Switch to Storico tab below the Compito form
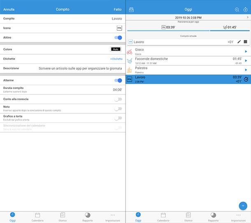The image size is (251, 223). [x=63, y=217]
